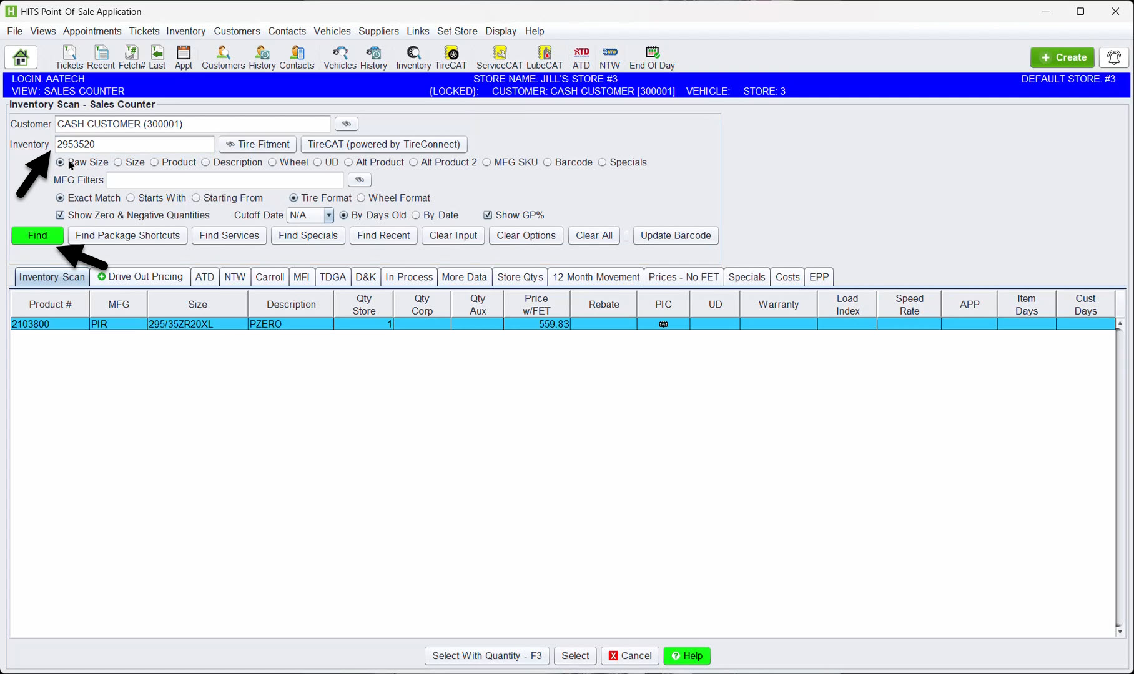Open the notifications bell icon
The height and width of the screenshot is (674, 1134).
(1113, 57)
